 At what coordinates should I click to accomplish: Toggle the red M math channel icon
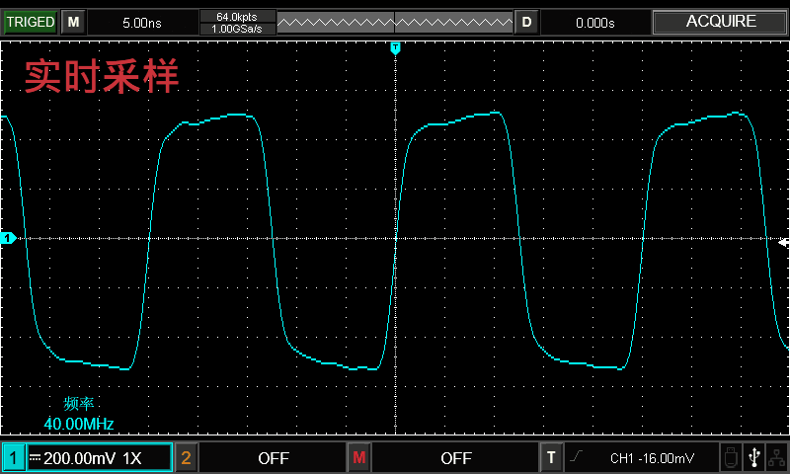pyautogui.click(x=358, y=458)
